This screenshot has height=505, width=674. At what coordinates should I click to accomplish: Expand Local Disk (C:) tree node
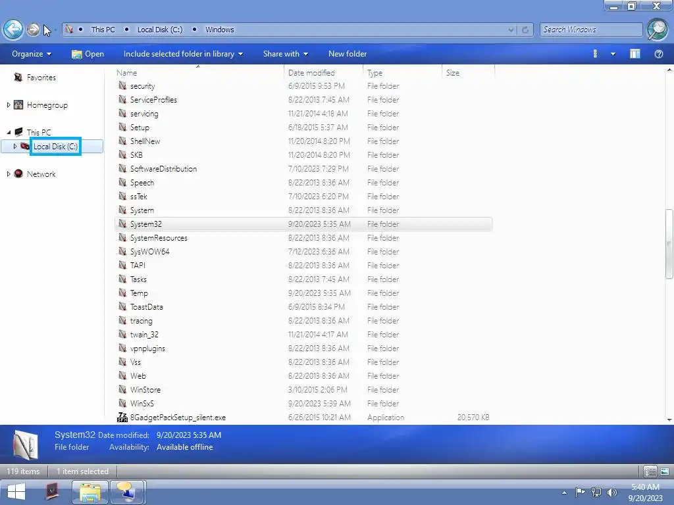pyautogui.click(x=15, y=147)
